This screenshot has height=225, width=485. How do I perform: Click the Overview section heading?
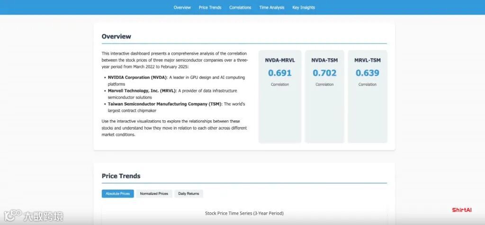pos(117,36)
